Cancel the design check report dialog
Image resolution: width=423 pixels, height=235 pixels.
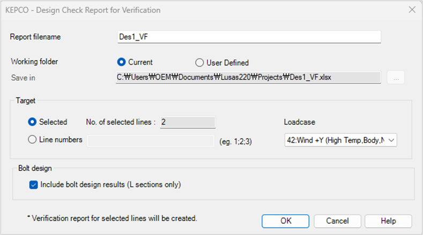(337, 221)
